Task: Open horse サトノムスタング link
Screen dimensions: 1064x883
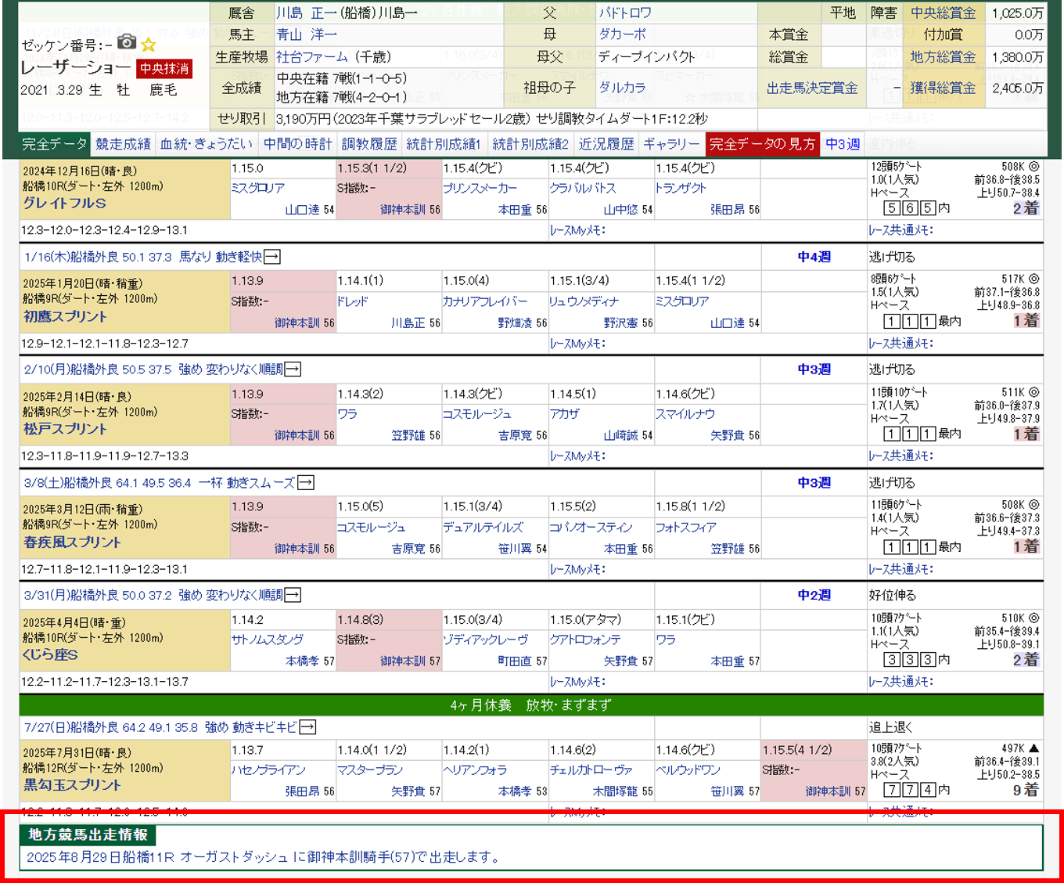Action: click(267, 640)
